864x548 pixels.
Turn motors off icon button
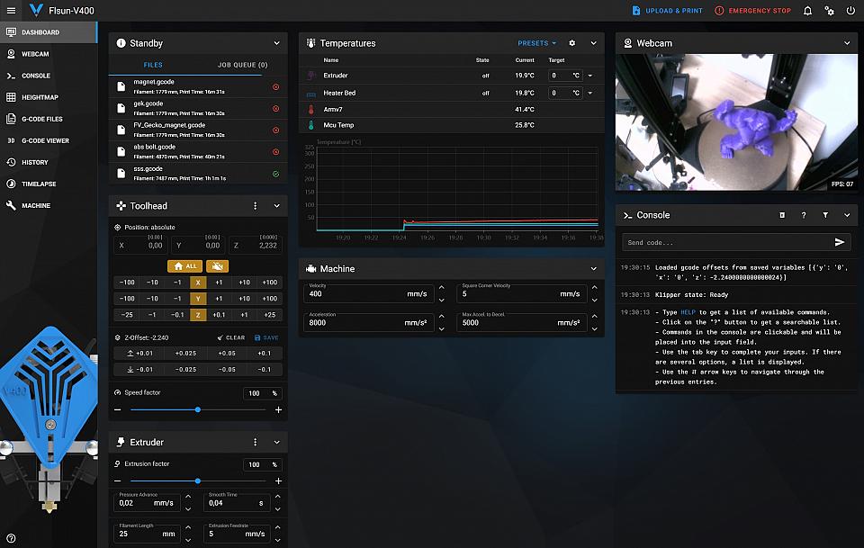click(217, 266)
